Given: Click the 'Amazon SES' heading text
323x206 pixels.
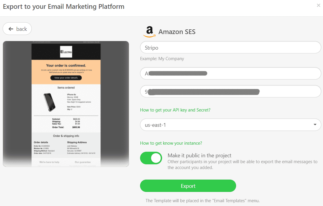Looking at the screenshot, I should (x=177, y=32).
